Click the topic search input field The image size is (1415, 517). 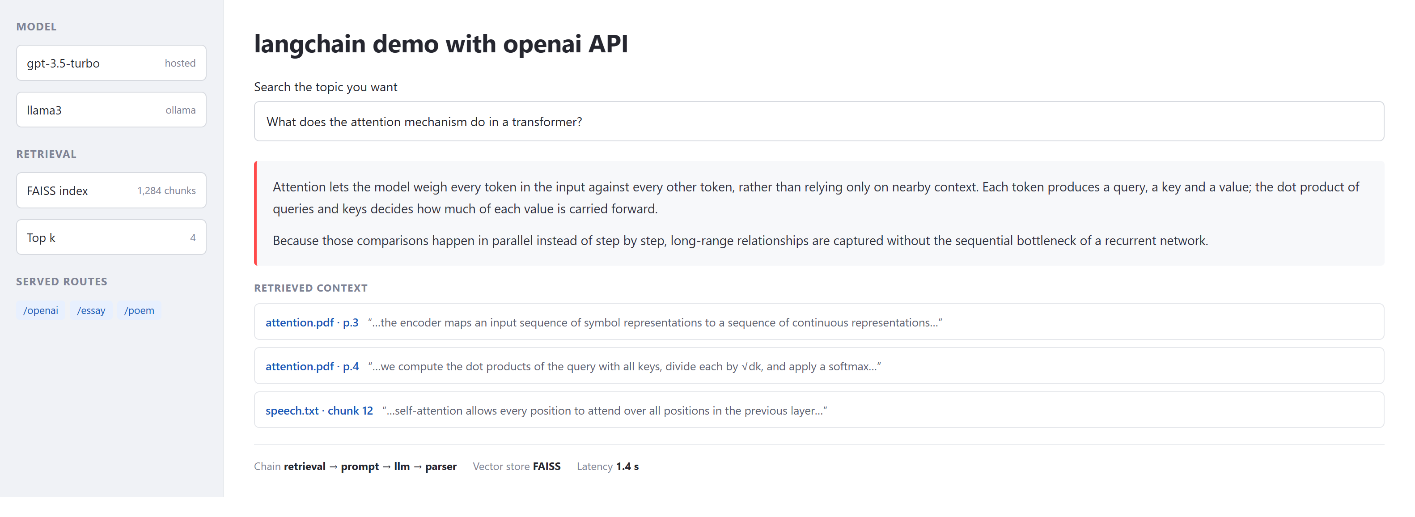click(x=818, y=121)
